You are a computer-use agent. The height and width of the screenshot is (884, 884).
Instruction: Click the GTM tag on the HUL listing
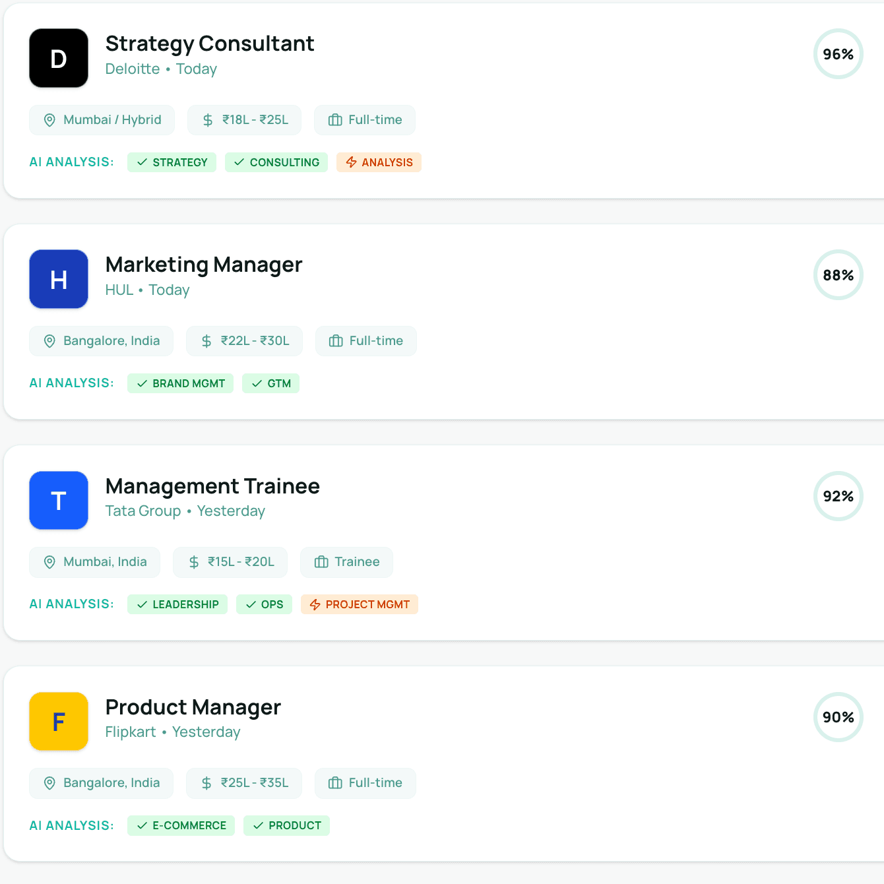tap(270, 383)
